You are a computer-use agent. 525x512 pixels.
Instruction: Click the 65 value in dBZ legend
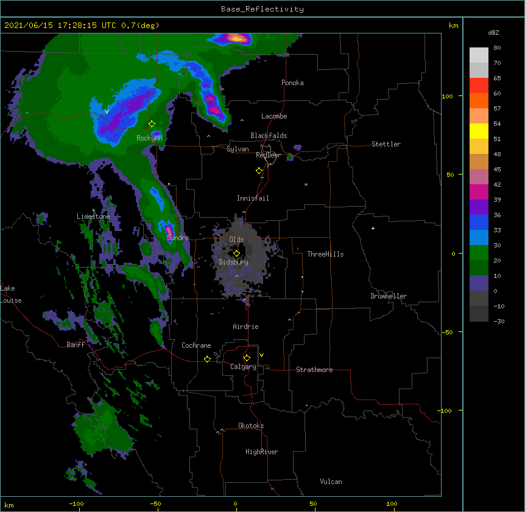(497, 78)
